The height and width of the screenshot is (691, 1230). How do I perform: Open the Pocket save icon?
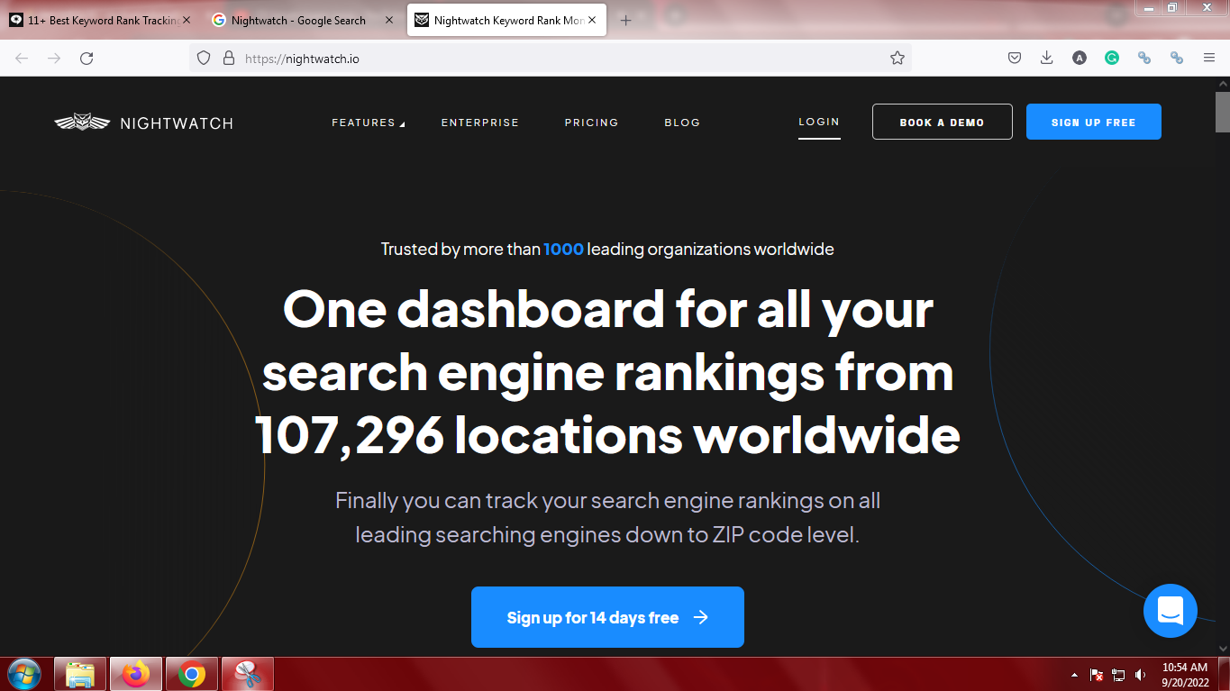pos(1014,58)
